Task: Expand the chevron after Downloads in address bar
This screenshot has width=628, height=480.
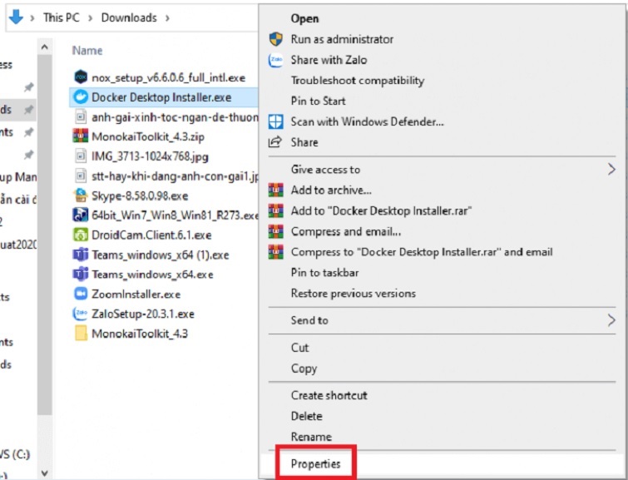Action: 167,17
